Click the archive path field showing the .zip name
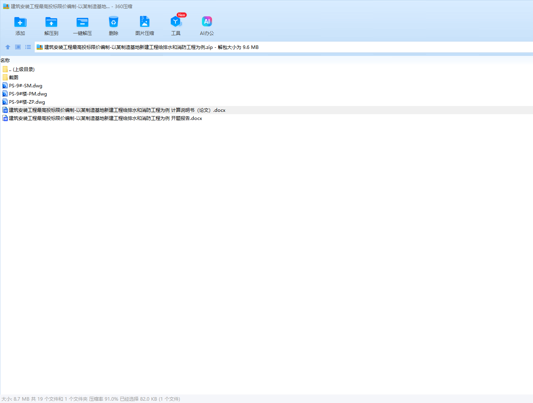This screenshot has width=533, height=403. tap(284, 47)
